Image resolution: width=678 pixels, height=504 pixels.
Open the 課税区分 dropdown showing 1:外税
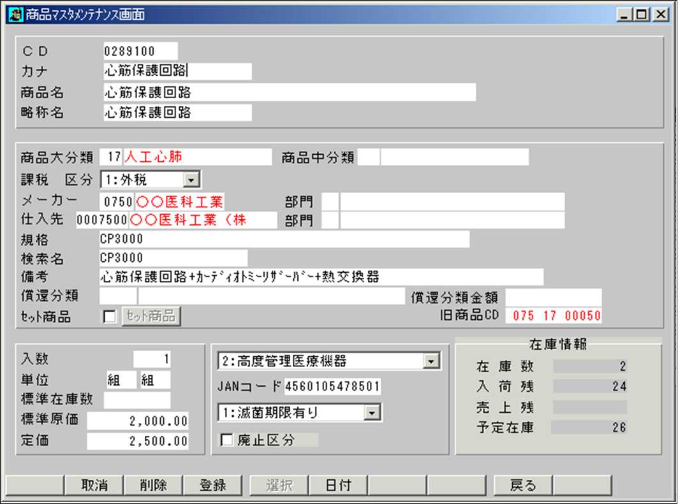[x=193, y=180]
